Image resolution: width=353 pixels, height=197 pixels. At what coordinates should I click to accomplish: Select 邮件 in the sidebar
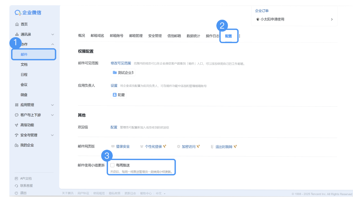pyautogui.click(x=34, y=55)
